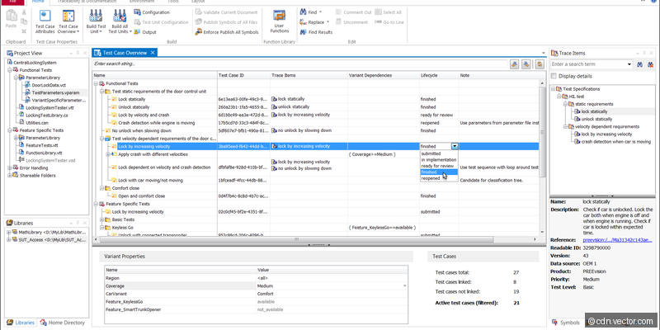Expand the Error Handling folder

pos(10,167)
